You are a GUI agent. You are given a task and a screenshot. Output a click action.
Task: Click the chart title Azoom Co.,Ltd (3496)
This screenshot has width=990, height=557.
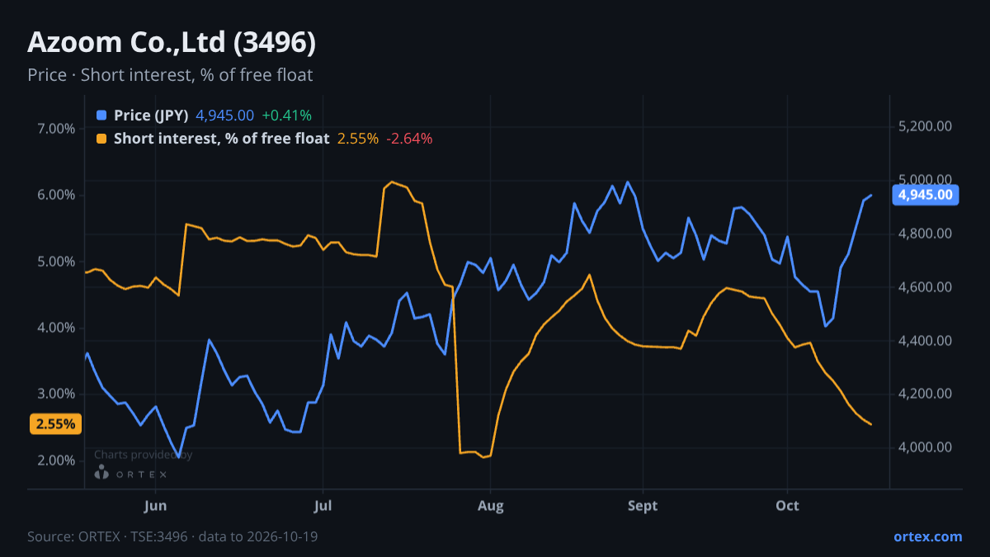171,41
